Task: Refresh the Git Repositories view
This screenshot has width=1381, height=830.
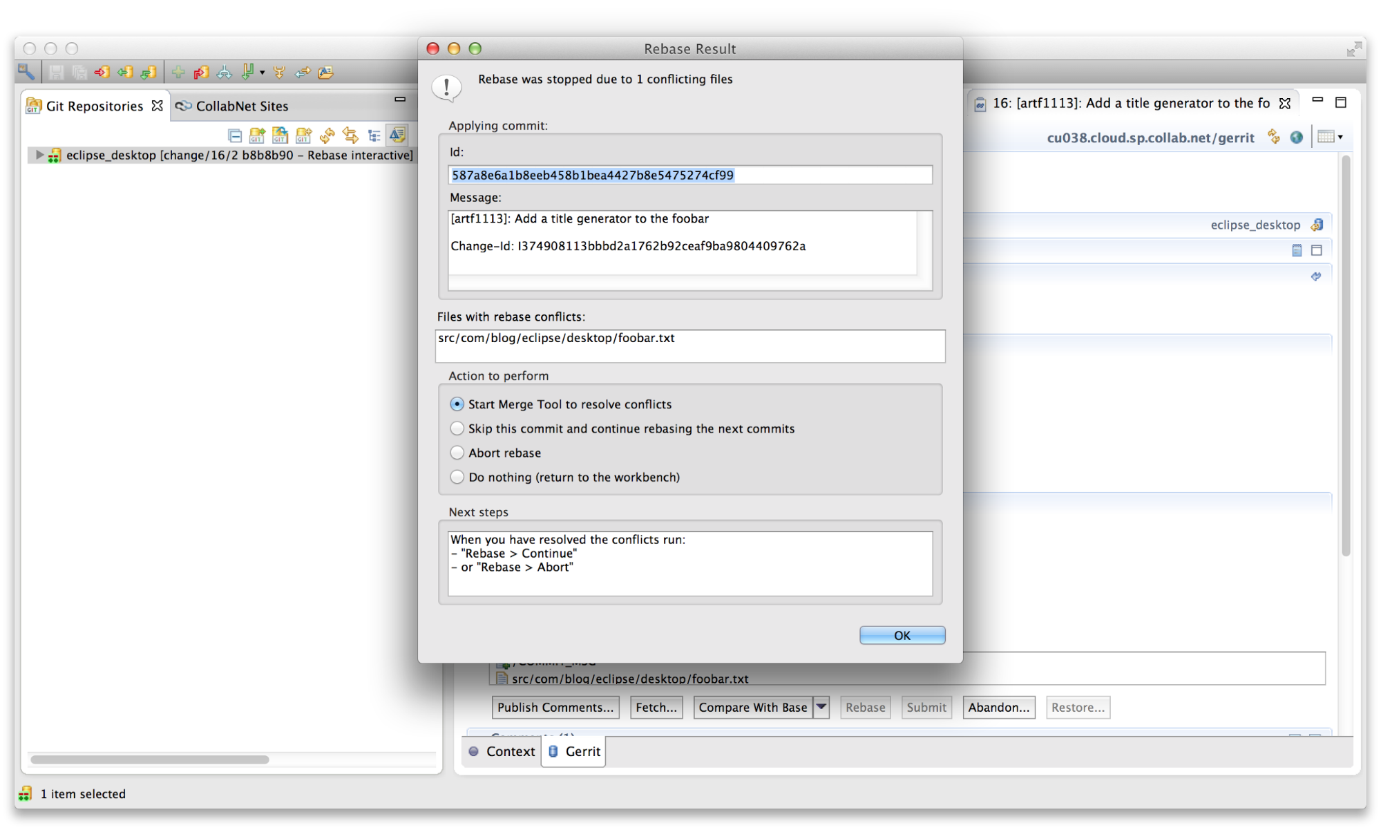Action: (327, 135)
